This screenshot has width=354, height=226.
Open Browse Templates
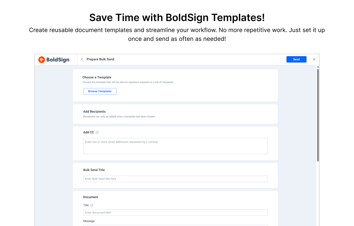point(100,91)
